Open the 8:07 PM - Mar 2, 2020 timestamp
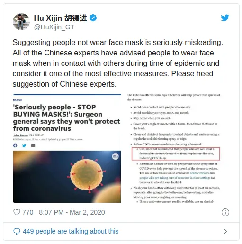 pyautogui.click(x=72, y=212)
